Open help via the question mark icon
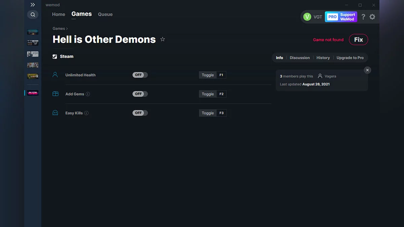This screenshot has height=227, width=404. tap(363, 17)
